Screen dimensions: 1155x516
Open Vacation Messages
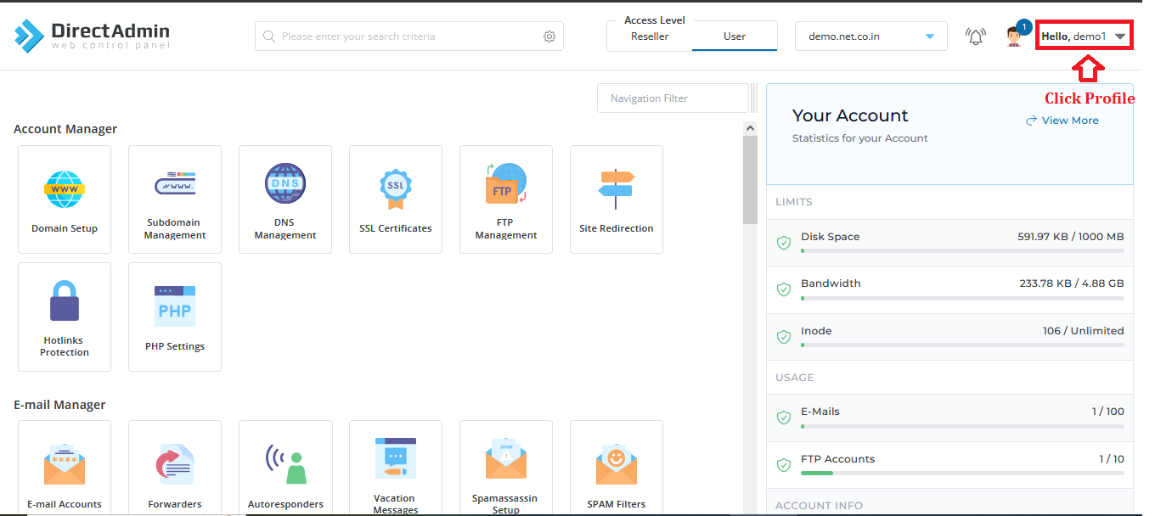[x=396, y=468]
